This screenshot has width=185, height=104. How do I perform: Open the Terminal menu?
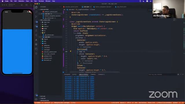(x=41, y=1)
